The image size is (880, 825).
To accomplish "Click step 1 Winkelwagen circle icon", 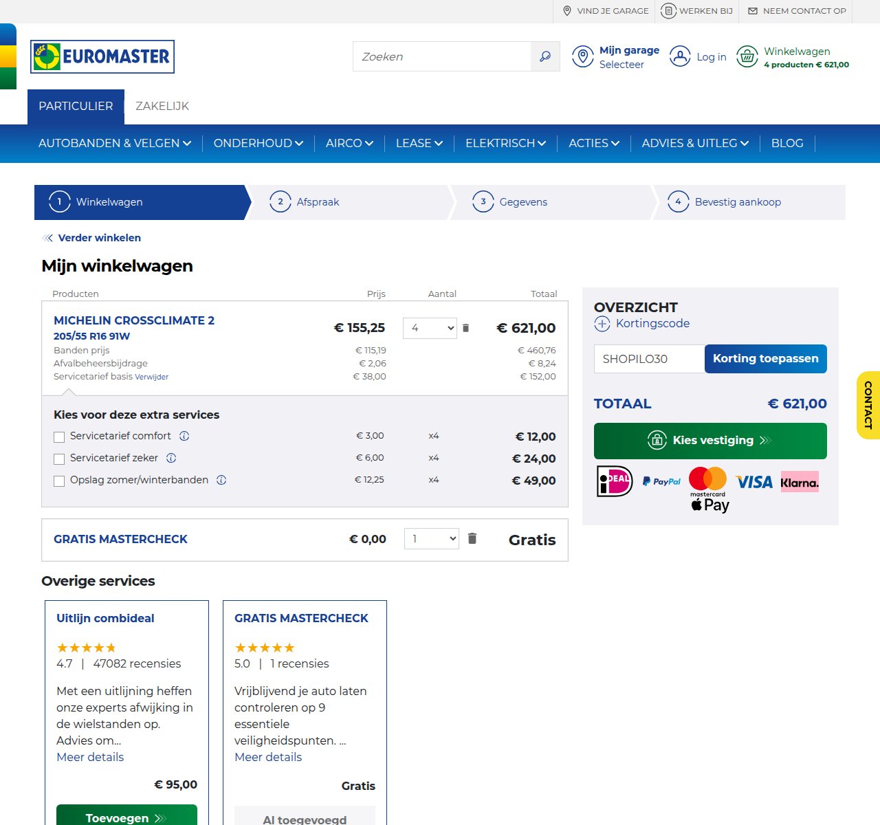I will click(x=60, y=202).
